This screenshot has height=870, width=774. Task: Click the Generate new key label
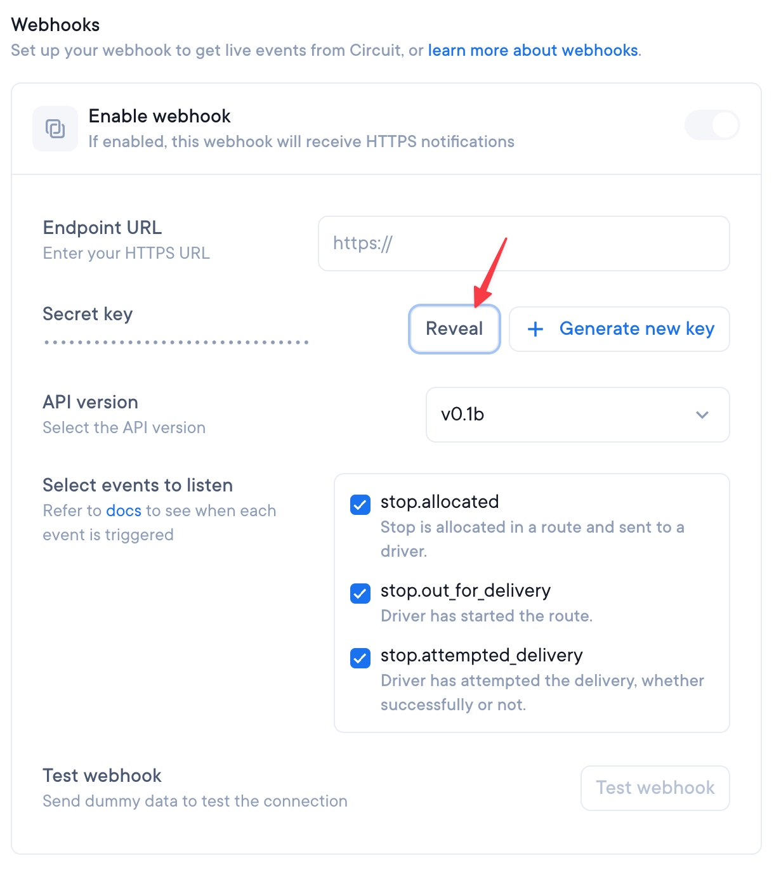[636, 329]
